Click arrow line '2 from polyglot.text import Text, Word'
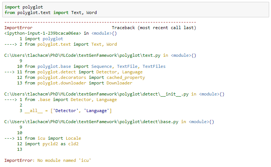This screenshot has height=167, width=271. [x=61, y=44]
